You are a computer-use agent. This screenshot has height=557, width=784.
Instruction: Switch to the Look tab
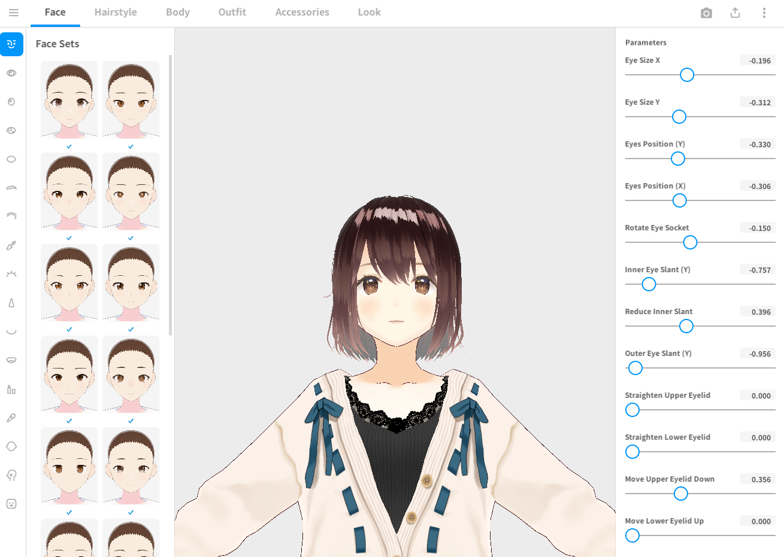[370, 13]
